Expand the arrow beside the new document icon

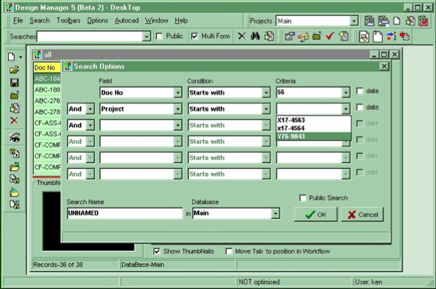pos(21,57)
